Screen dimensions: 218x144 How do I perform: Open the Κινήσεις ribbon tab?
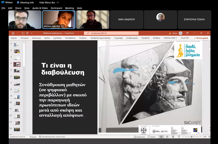pos(83,38)
